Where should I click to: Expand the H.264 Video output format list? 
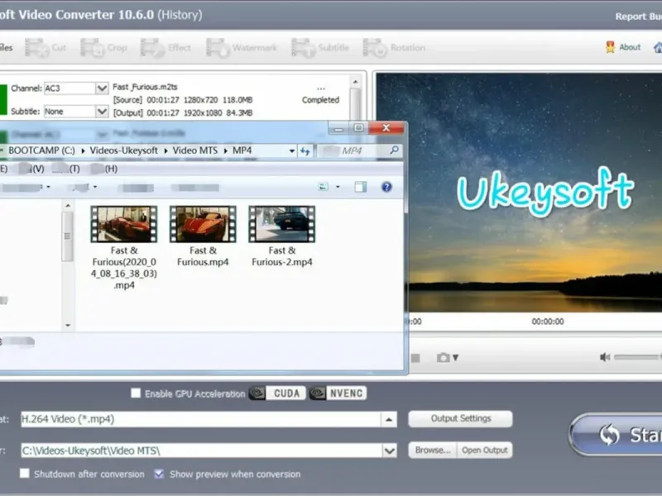coord(388,419)
